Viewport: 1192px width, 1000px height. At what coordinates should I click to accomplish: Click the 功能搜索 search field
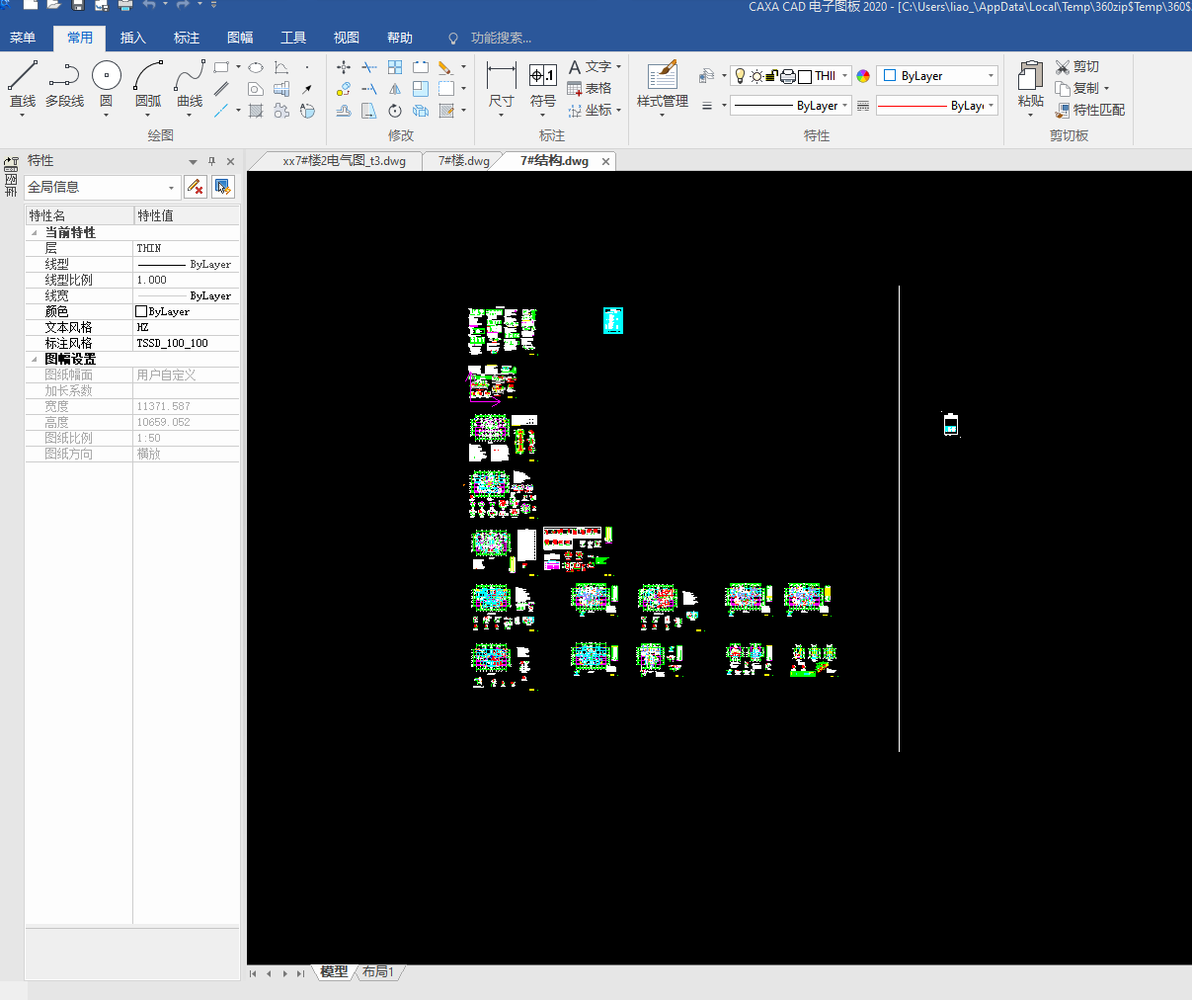click(501, 38)
